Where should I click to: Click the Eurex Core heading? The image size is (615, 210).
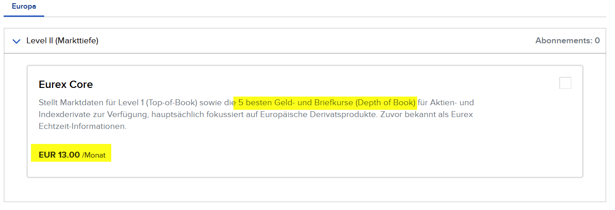tap(66, 85)
